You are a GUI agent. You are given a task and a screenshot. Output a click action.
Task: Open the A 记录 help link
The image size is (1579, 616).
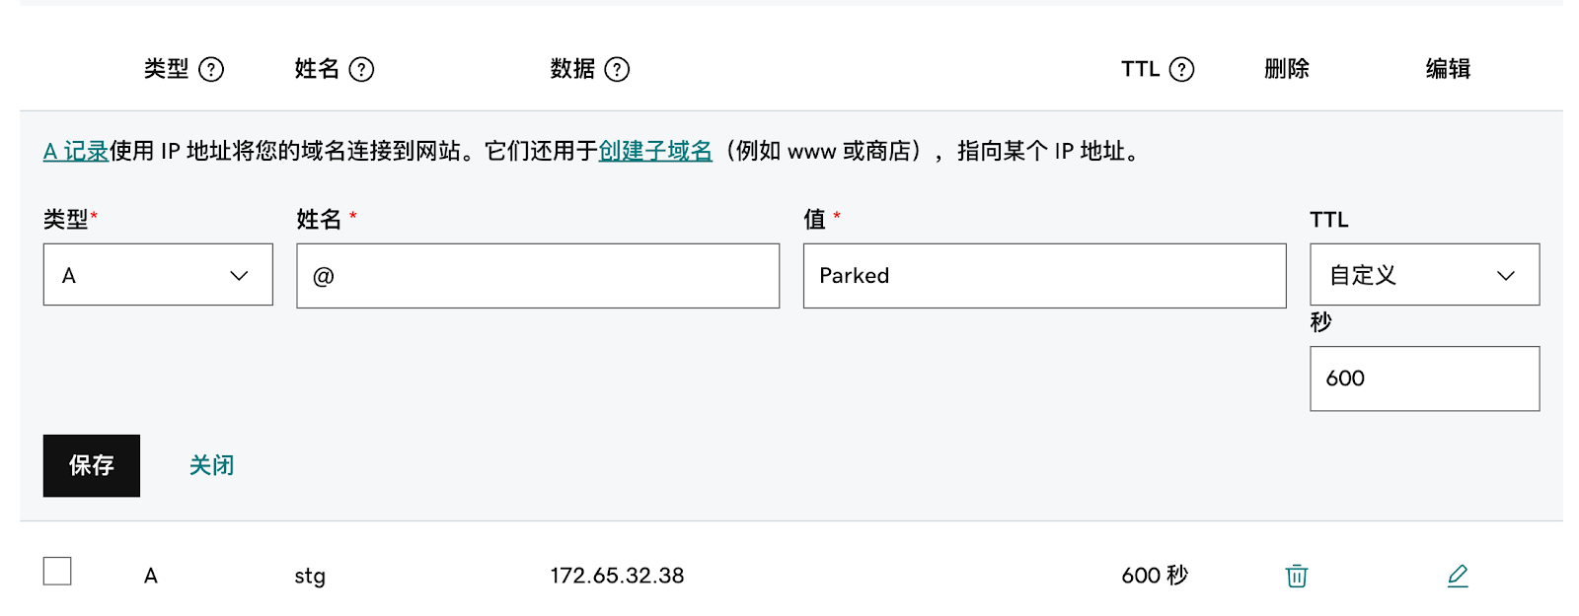pos(76,151)
